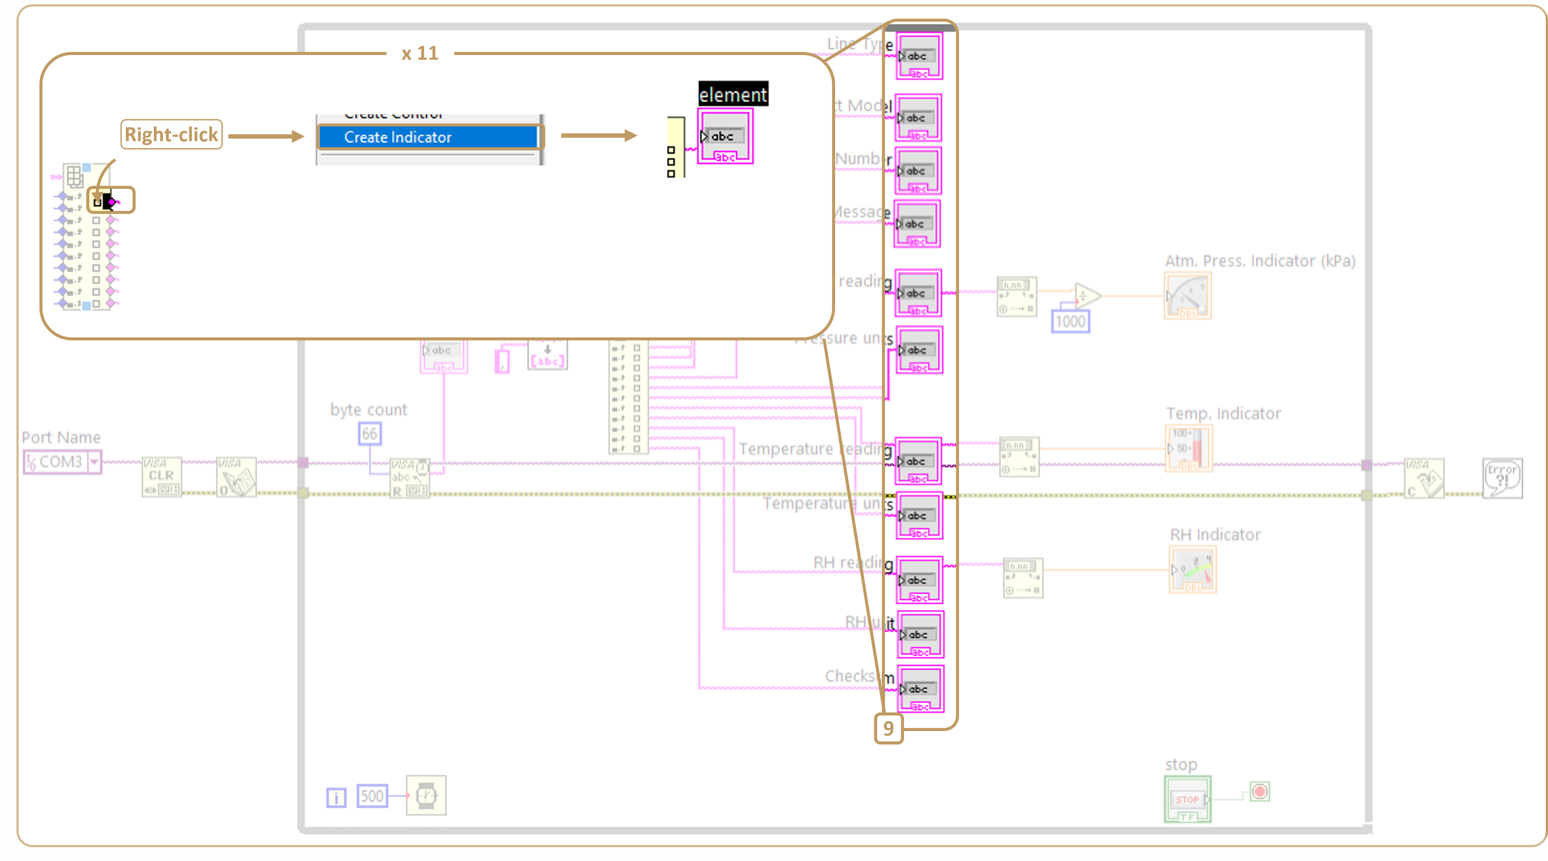This screenshot has height=861, width=1548.
Task: Click the Number string indicator
Action: [918, 171]
